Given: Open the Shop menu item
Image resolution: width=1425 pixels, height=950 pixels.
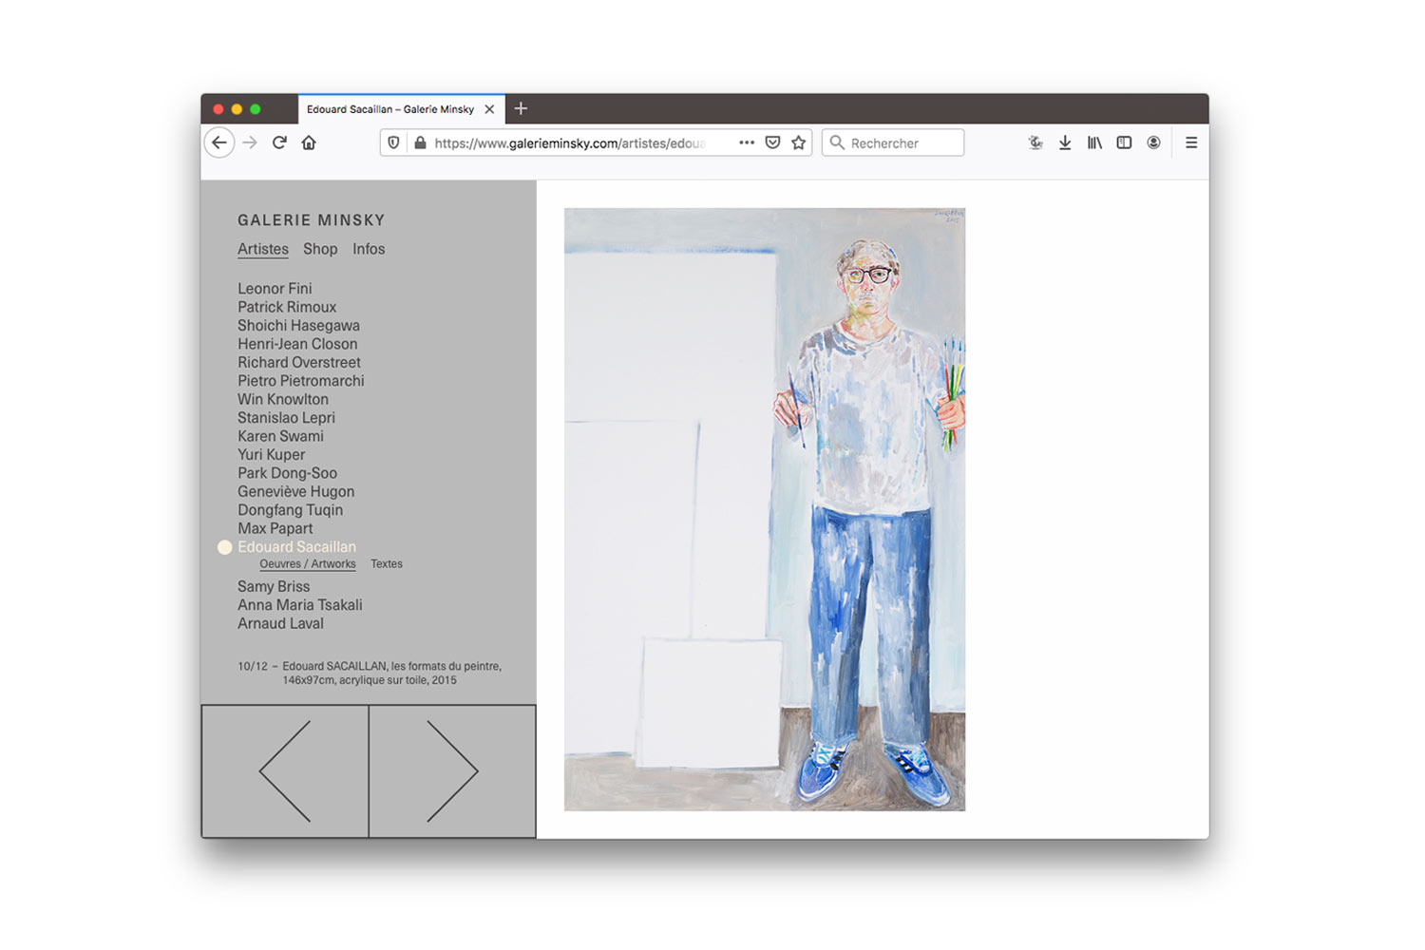Looking at the screenshot, I should pos(320,249).
